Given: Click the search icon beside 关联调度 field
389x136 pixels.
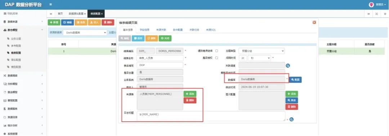Looking at the screenshot, I should point(288,65).
